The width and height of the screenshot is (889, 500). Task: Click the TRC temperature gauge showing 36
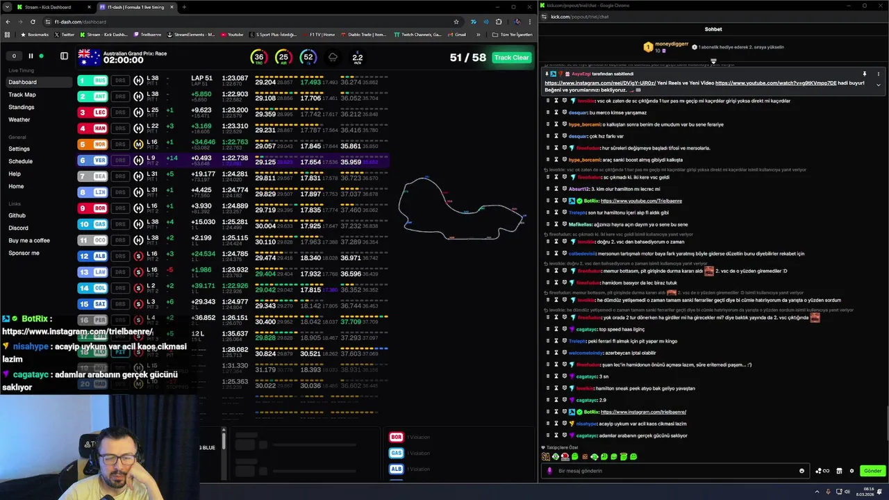click(x=259, y=58)
